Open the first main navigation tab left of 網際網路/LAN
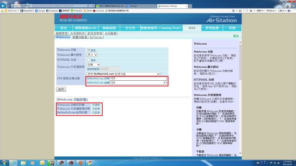This screenshot has height=166, width=296. click(x=64, y=28)
